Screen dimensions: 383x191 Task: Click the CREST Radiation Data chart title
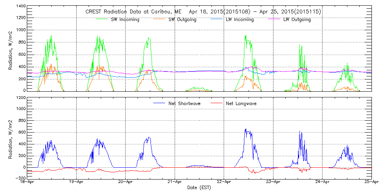click(203, 12)
